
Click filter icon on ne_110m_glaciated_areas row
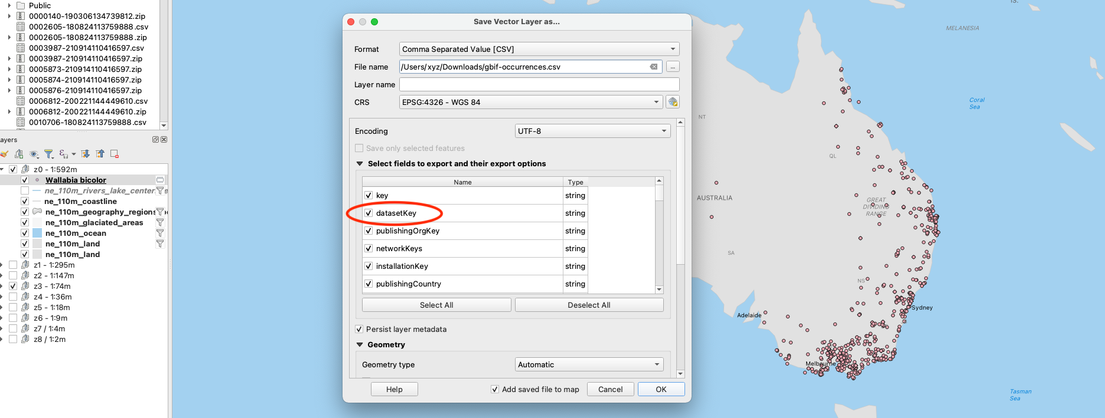[x=159, y=222]
